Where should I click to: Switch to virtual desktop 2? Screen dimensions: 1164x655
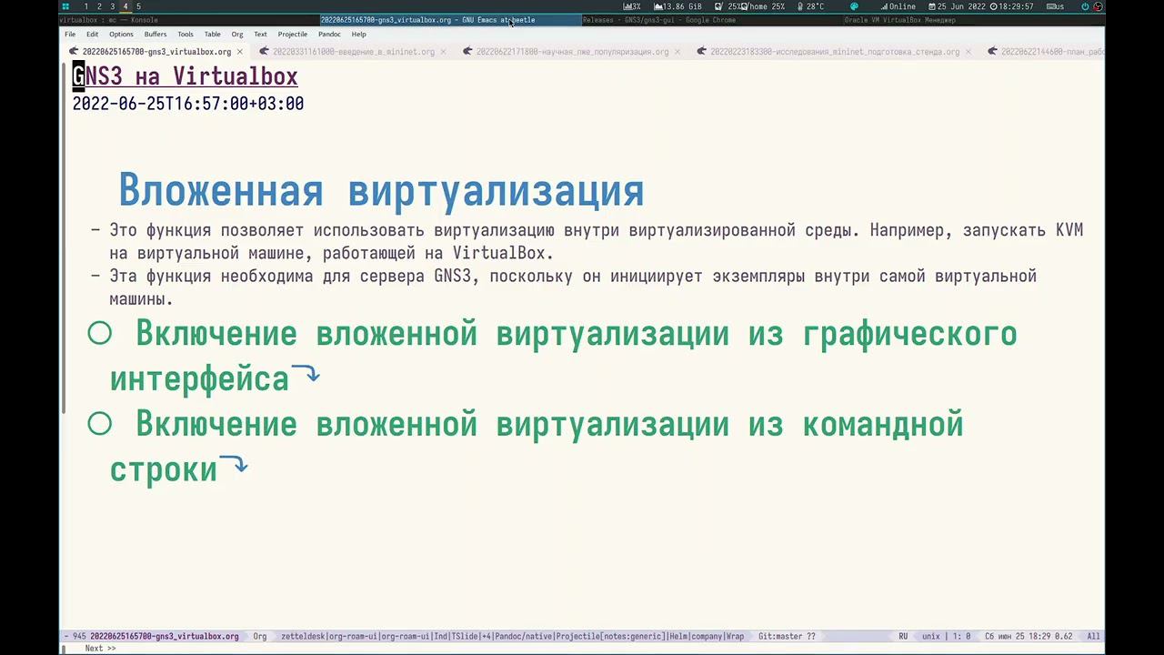(x=99, y=6)
